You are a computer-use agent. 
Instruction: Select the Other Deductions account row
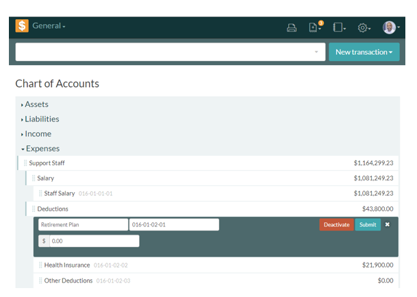pyautogui.click(x=68, y=281)
